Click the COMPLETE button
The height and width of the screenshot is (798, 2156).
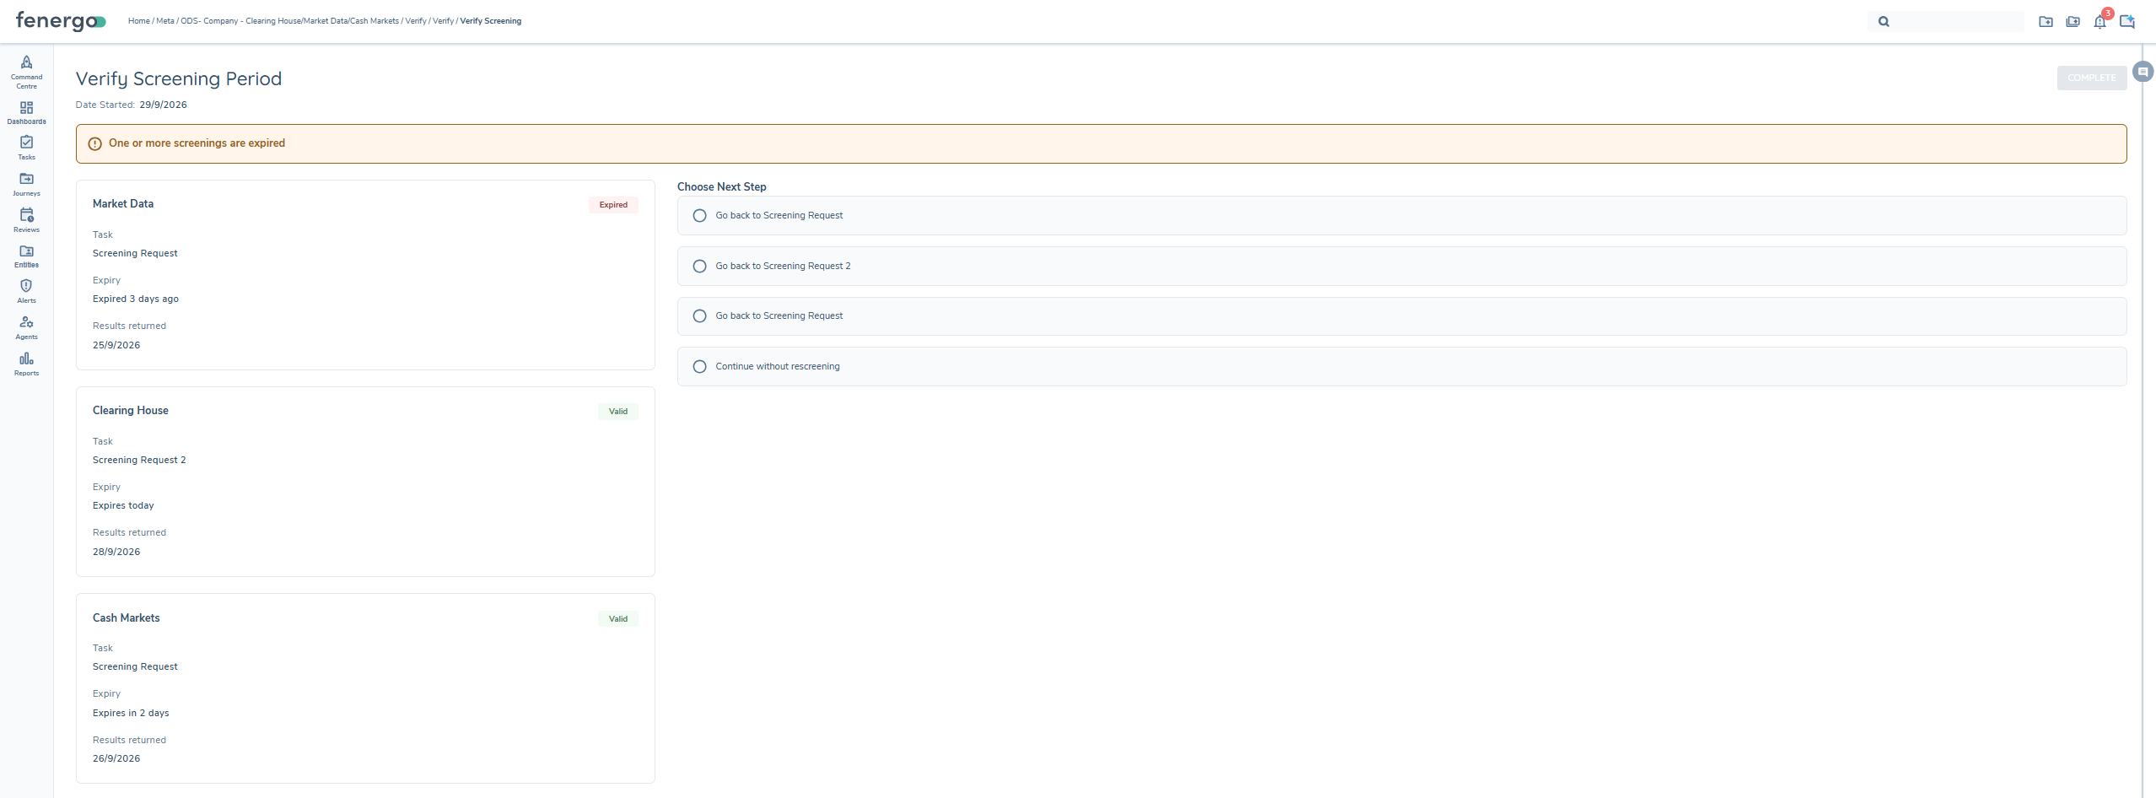tap(2091, 78)
